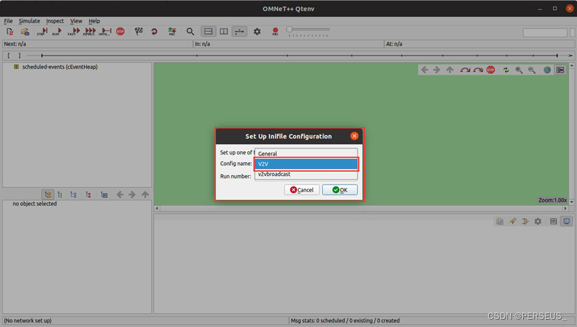Screen dimensions: 577x327
Task: Select scheduled-events (cEventHeap) tree item
Action: click(59, 67)
